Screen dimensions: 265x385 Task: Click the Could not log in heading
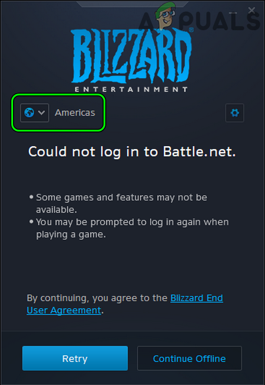[x=132, y=152]
